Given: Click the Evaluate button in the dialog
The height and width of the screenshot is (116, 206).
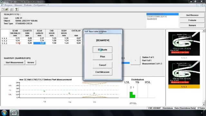Looking at the screenshot, I should pos(102,50).
